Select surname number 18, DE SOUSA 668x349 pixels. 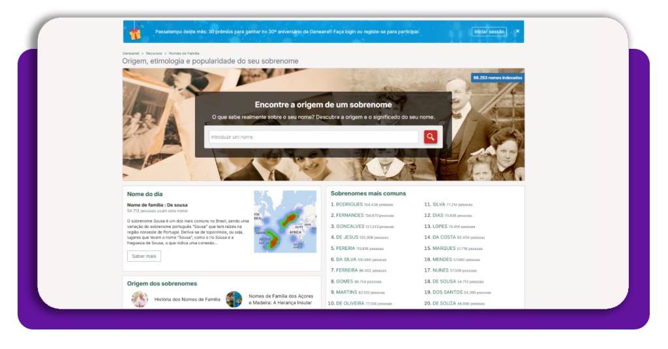tap(444, 281)
